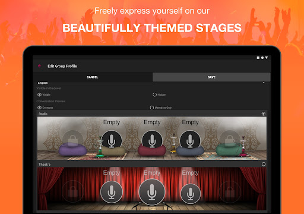This screenshot has height=214, width=304.
Task: Click the Theatre stage preview image
Action: point(152,188)
